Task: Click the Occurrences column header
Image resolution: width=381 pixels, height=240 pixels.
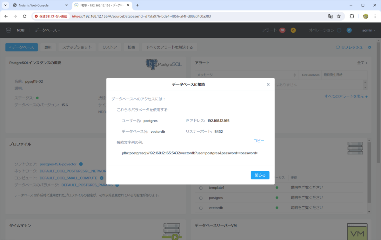Action: tap(310, 75)
